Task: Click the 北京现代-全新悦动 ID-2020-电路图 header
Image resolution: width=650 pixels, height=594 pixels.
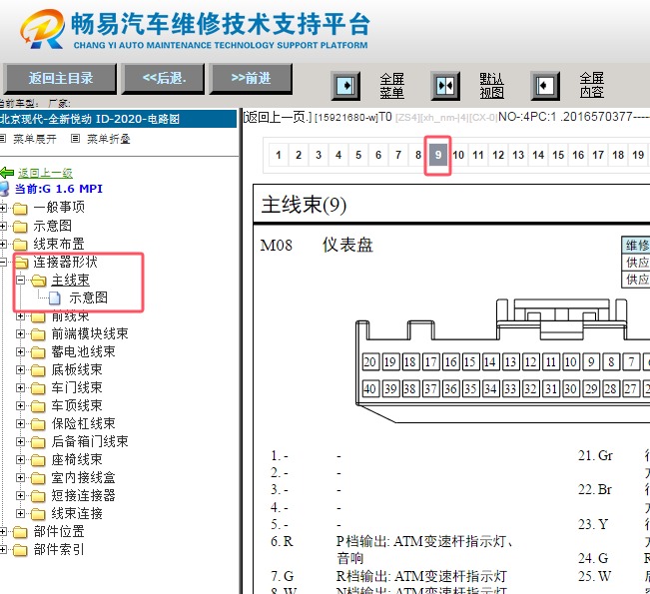Action: tap(118, 119)
